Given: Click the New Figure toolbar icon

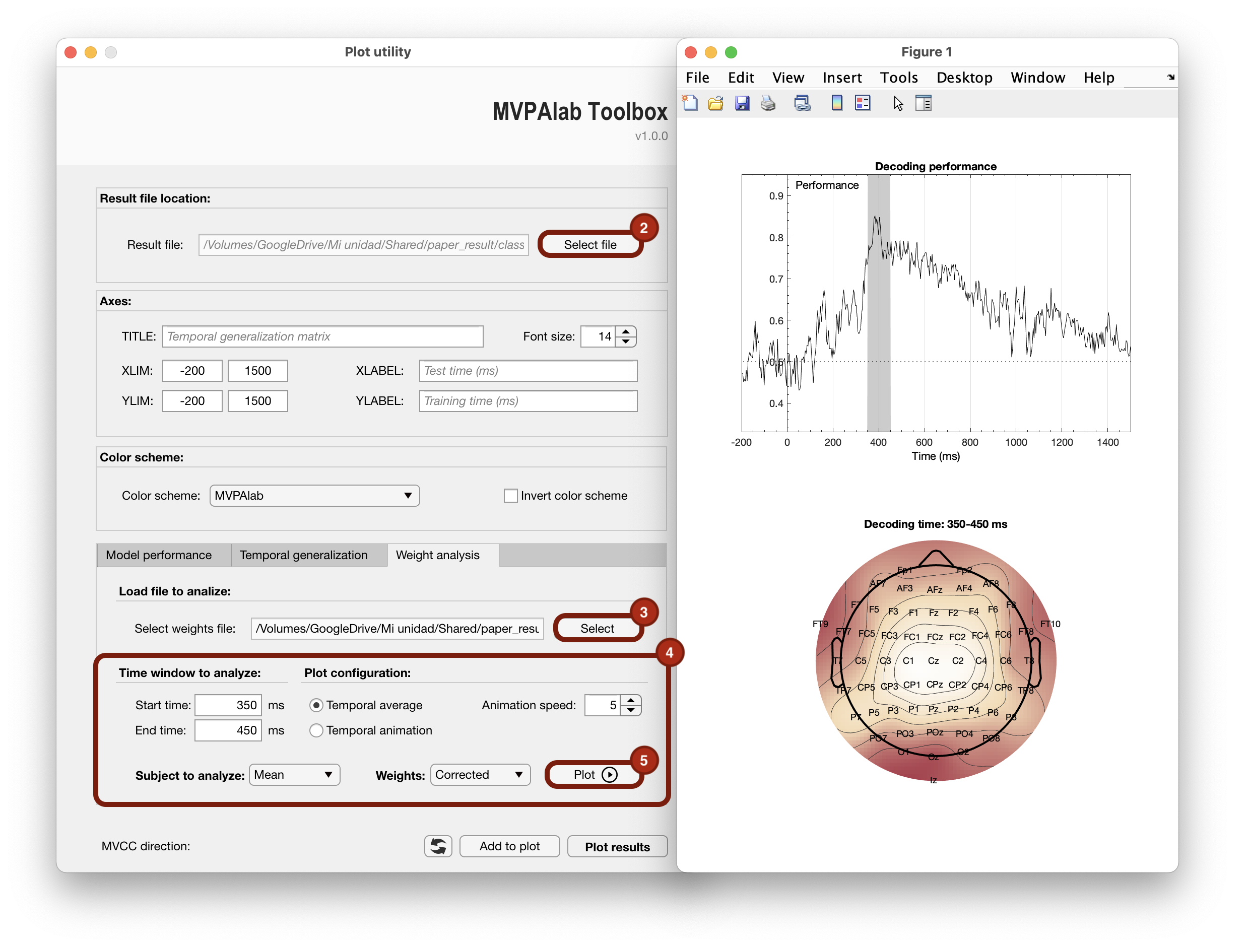Looking at the screenshot, I should coord(690,103).
